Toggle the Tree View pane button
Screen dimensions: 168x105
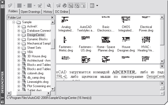click(x=71, y=6)
